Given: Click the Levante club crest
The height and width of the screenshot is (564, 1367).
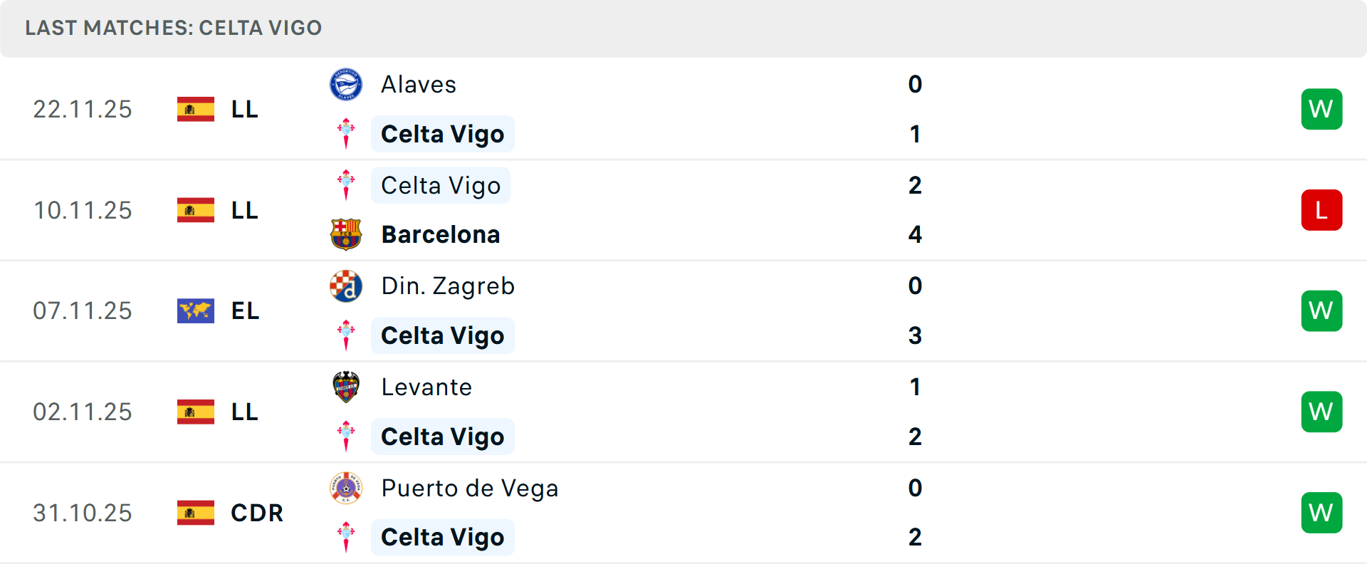Looking at the screenshot, I should tap(347, 387).
